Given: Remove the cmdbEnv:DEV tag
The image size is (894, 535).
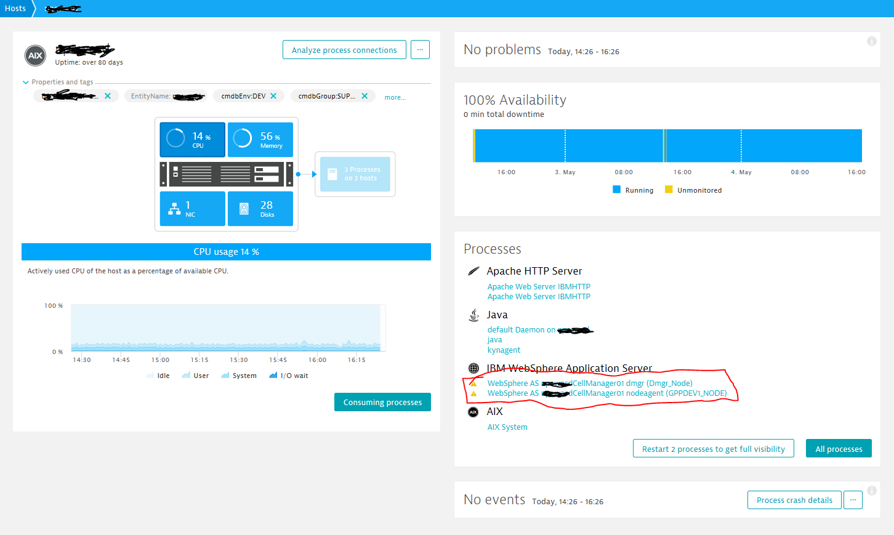Looking at the screenshot, I should coord(273,96).
